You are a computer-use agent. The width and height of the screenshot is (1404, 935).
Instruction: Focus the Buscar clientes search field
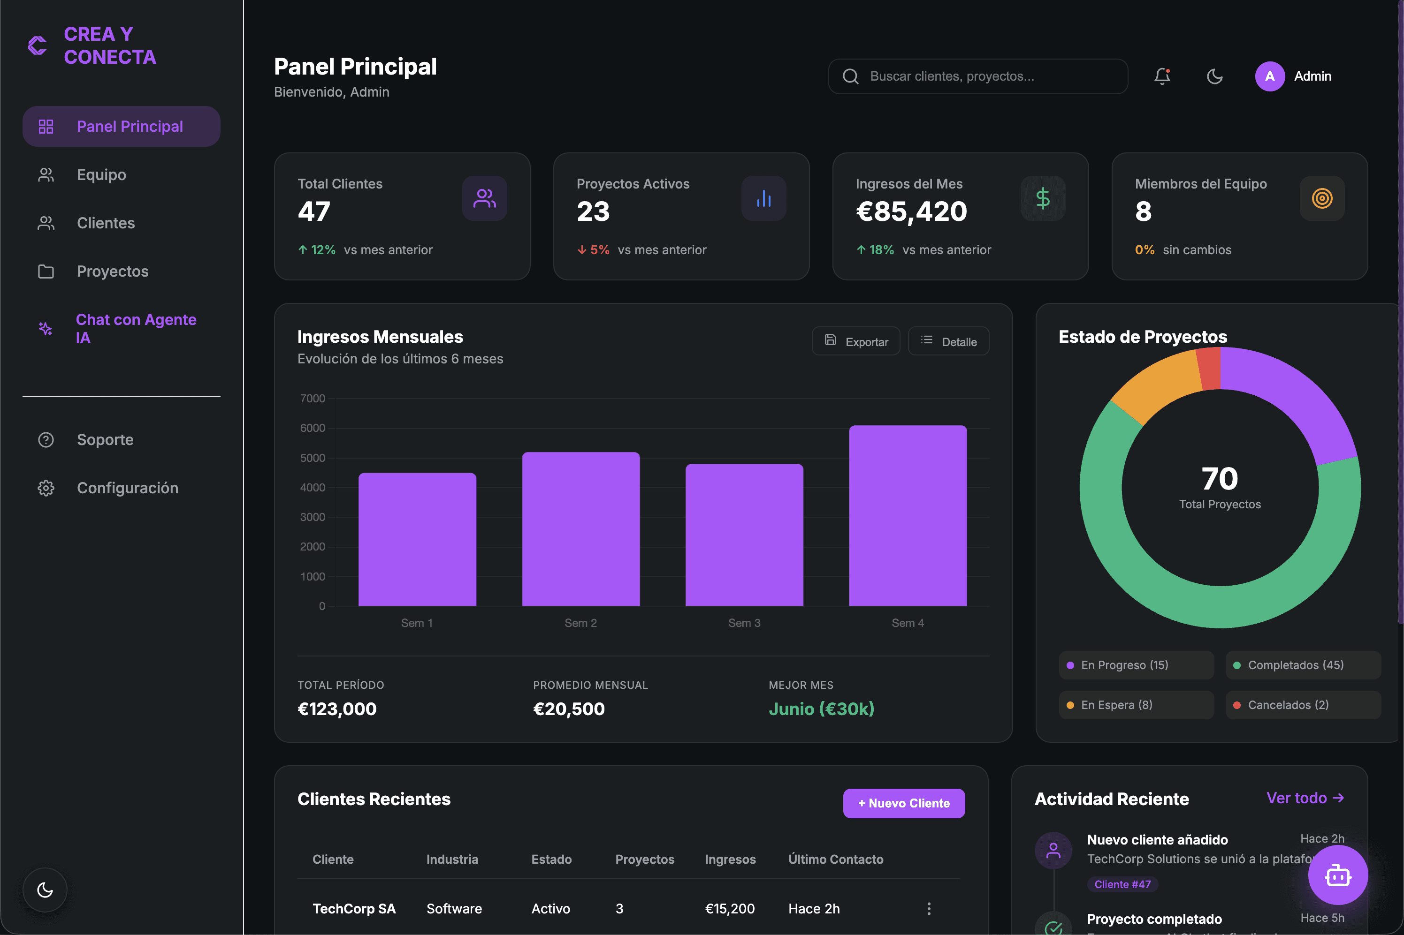pyautogui.click(x=978, y=76)
